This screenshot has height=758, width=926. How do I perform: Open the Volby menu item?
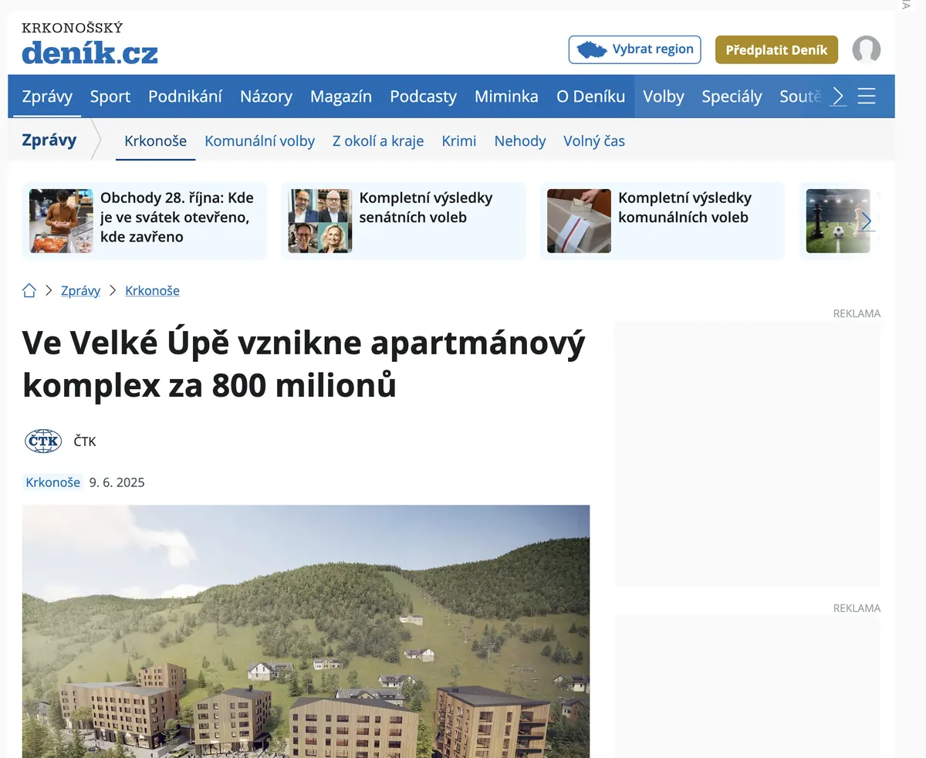pyautogui.click(x=664, y=96)
